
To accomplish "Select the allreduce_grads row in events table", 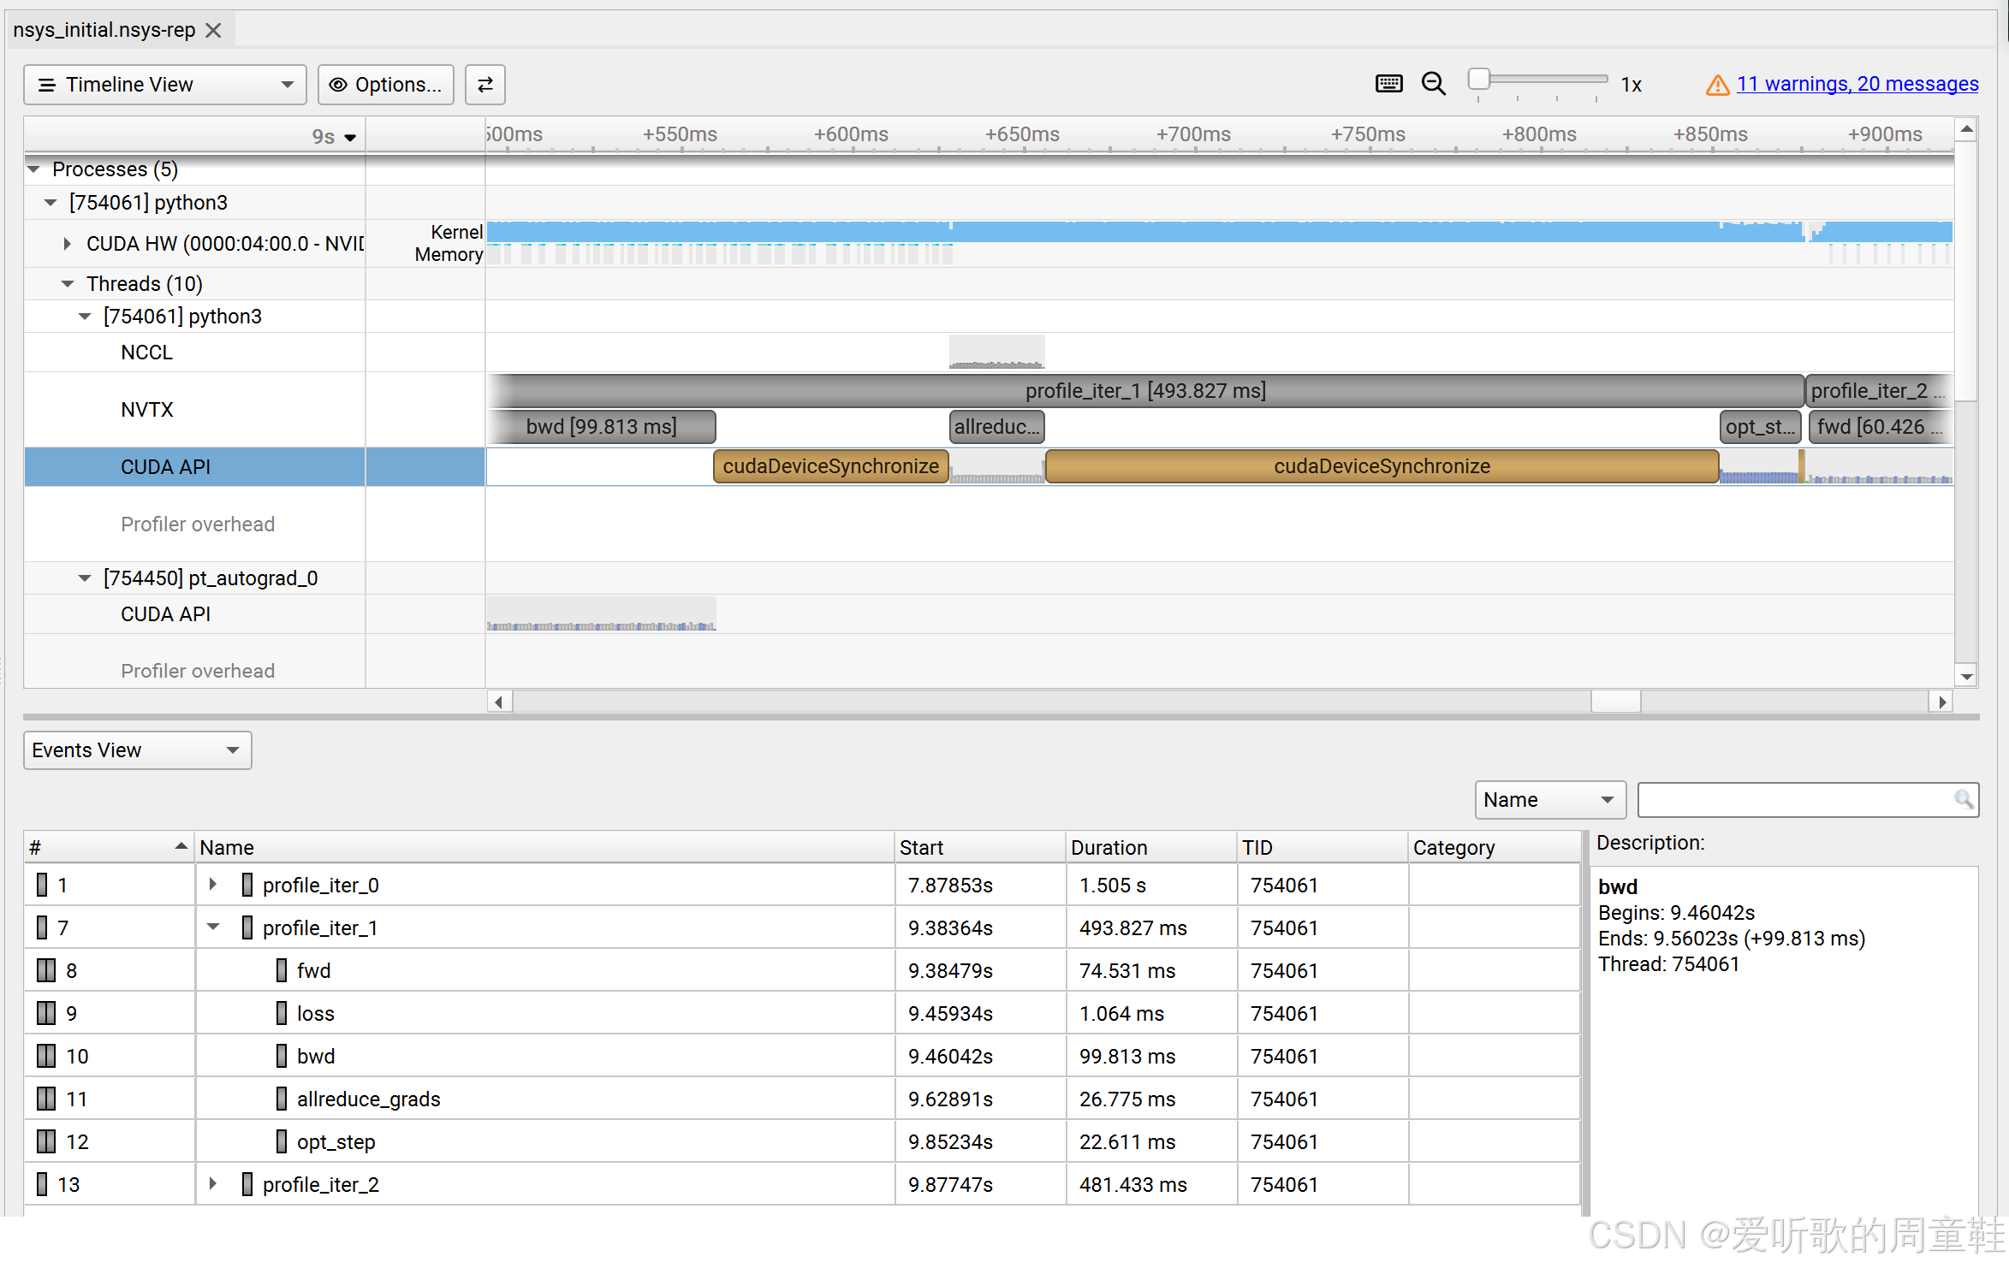I will click(x=368, y=1099).
